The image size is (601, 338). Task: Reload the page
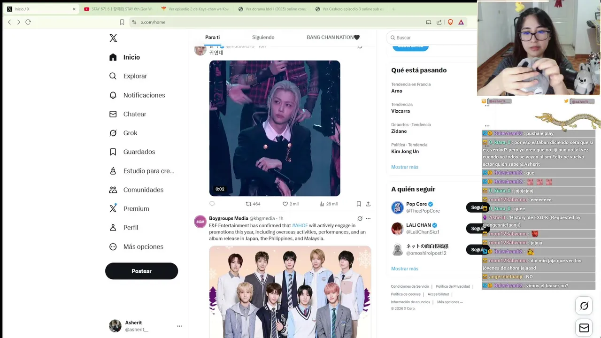tap(28, 22)
